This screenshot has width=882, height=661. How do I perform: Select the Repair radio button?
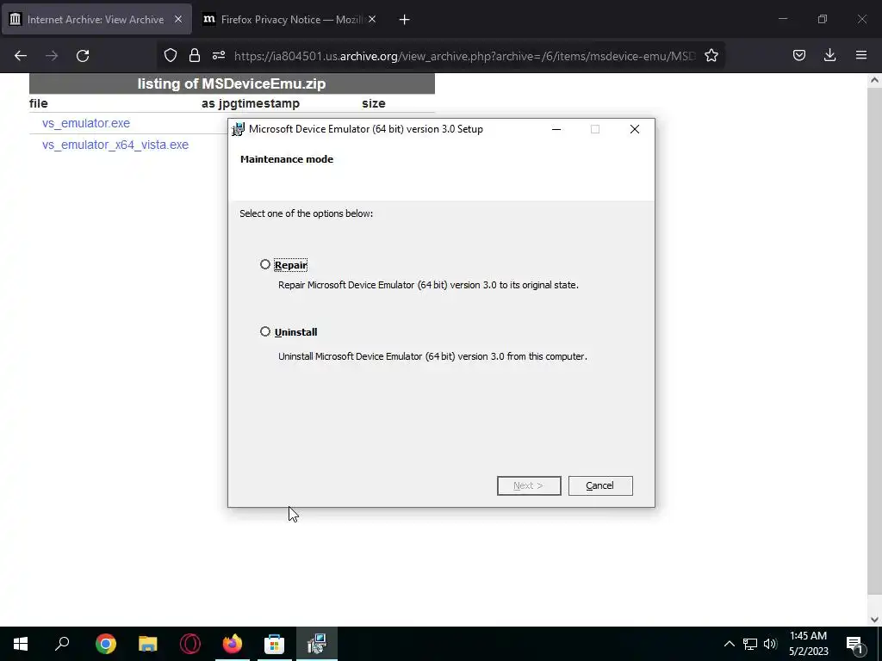pos(265,264)
